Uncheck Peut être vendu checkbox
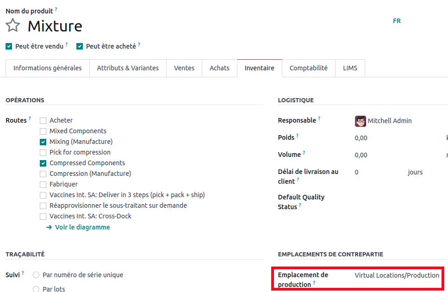The image size is (448, 292). click(9, 46)
